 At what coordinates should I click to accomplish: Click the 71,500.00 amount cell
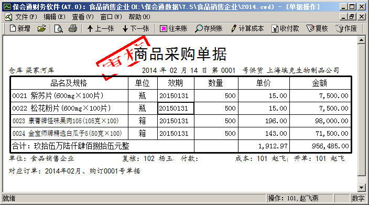tap(320, 134)
